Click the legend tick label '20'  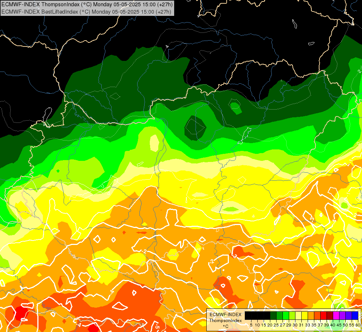point(270,325)
